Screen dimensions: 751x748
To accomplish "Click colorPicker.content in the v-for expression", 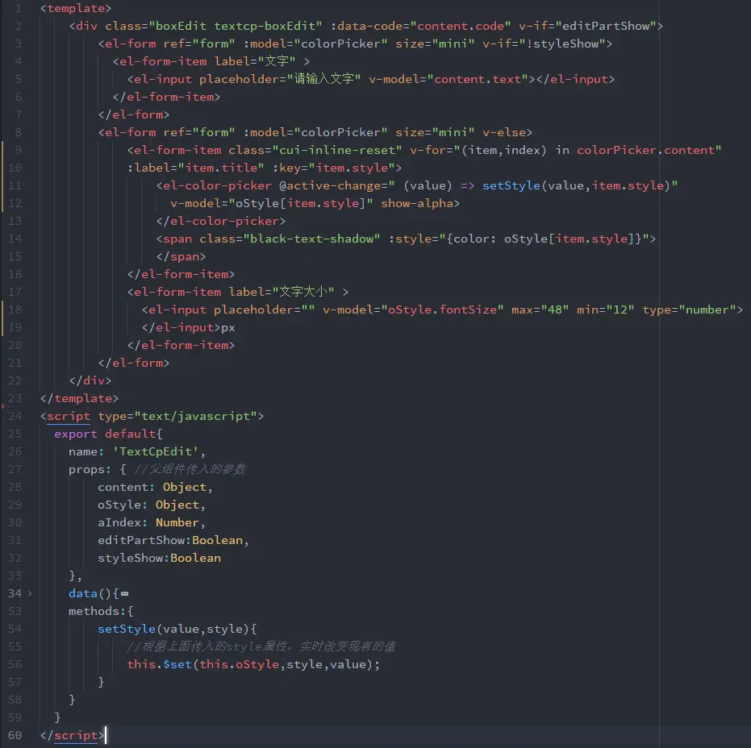I will click(x=645, y=150).
